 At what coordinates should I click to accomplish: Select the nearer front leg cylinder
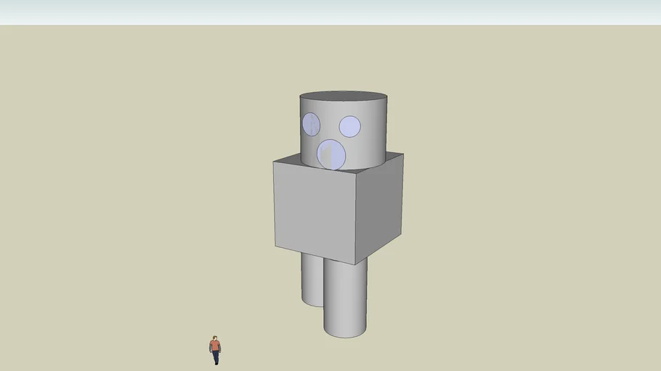345,297
